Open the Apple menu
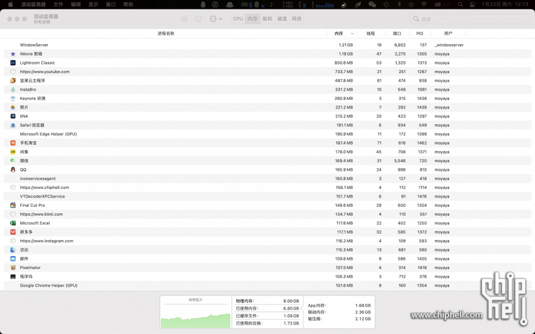The height and width of the screenshot is (334, 535). (10, 4)
